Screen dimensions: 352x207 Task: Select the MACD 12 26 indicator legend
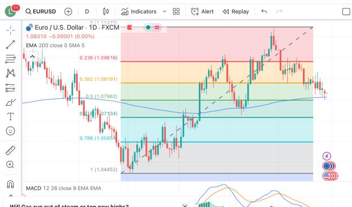pyautogui.click(x=64, y=188)
